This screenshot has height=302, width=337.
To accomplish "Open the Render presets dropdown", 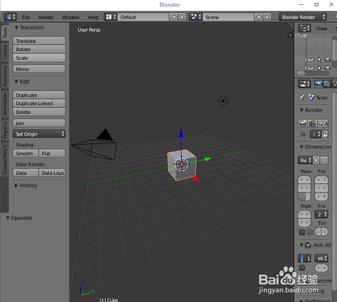I will pos(305,161).
